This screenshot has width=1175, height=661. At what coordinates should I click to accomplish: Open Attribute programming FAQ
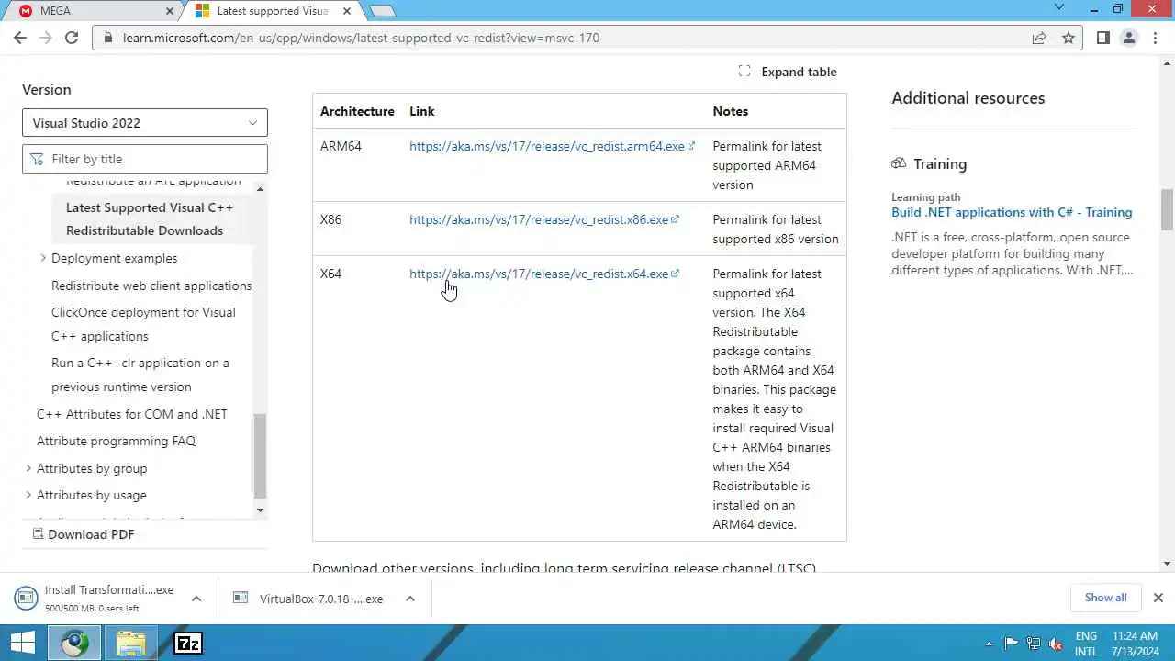pyautogui.click(x=116, y=441)
